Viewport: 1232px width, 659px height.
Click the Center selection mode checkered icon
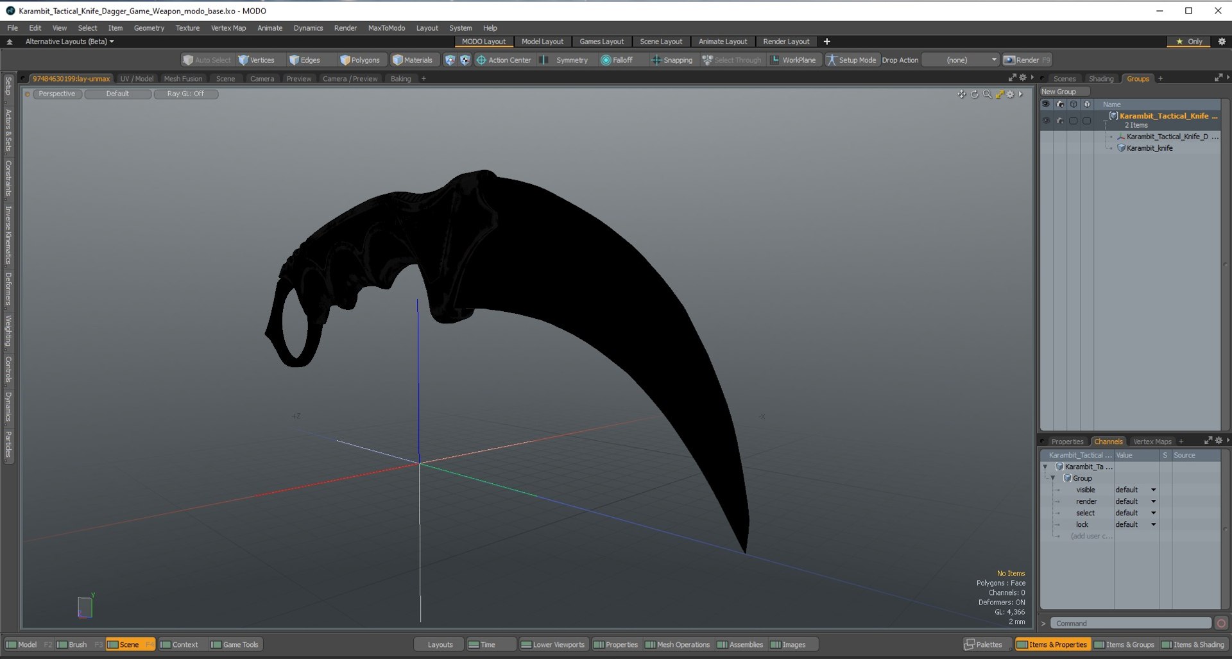click(465, 60)
